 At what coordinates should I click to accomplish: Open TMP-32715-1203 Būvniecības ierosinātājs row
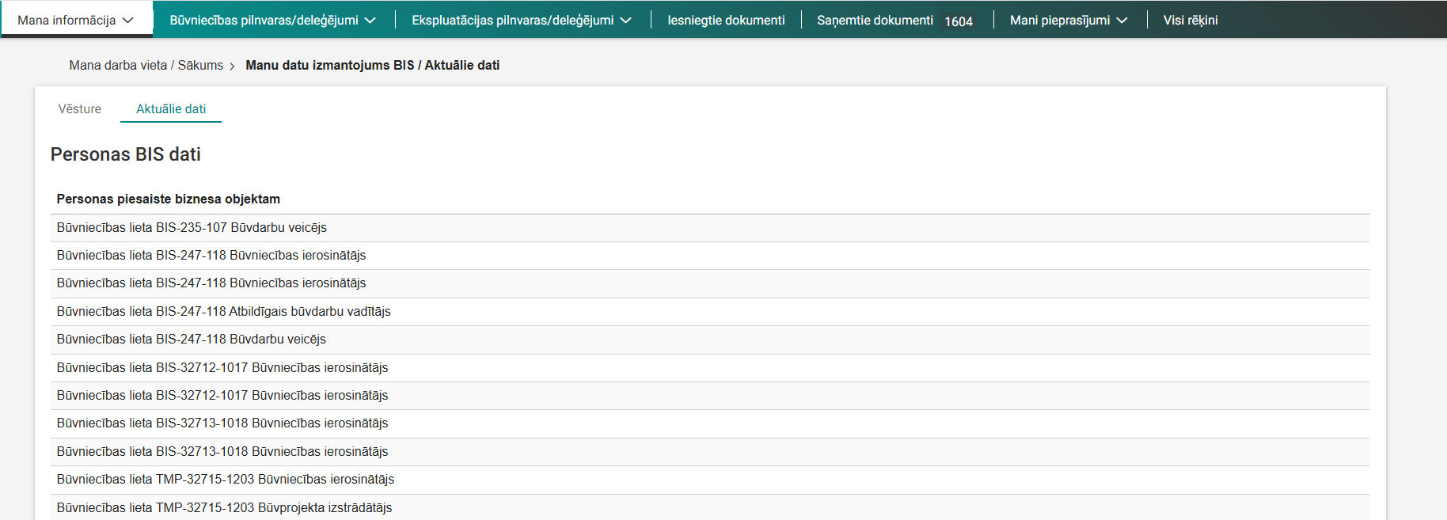pos(225,479)
